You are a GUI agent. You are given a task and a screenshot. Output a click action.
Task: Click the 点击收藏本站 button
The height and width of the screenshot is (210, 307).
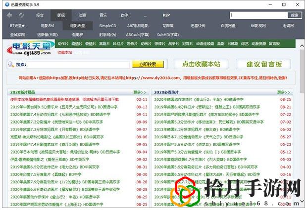coord(201,64)
